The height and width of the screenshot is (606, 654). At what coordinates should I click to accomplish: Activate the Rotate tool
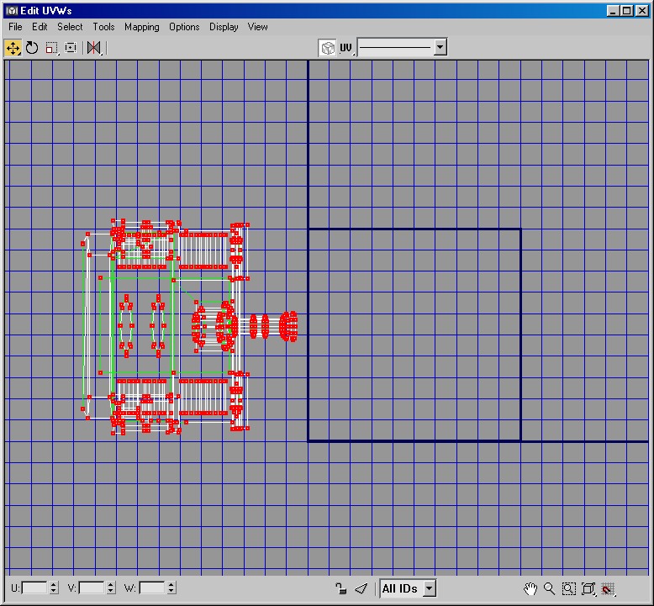click(32, 48)
